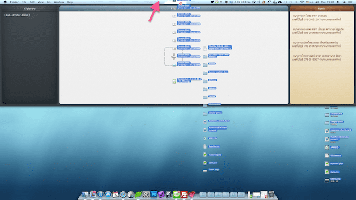Select ReadMe.txt in the rightmost desktop column
The width and height of the screenshot is (356, 200).
click(x=334, y=156)
